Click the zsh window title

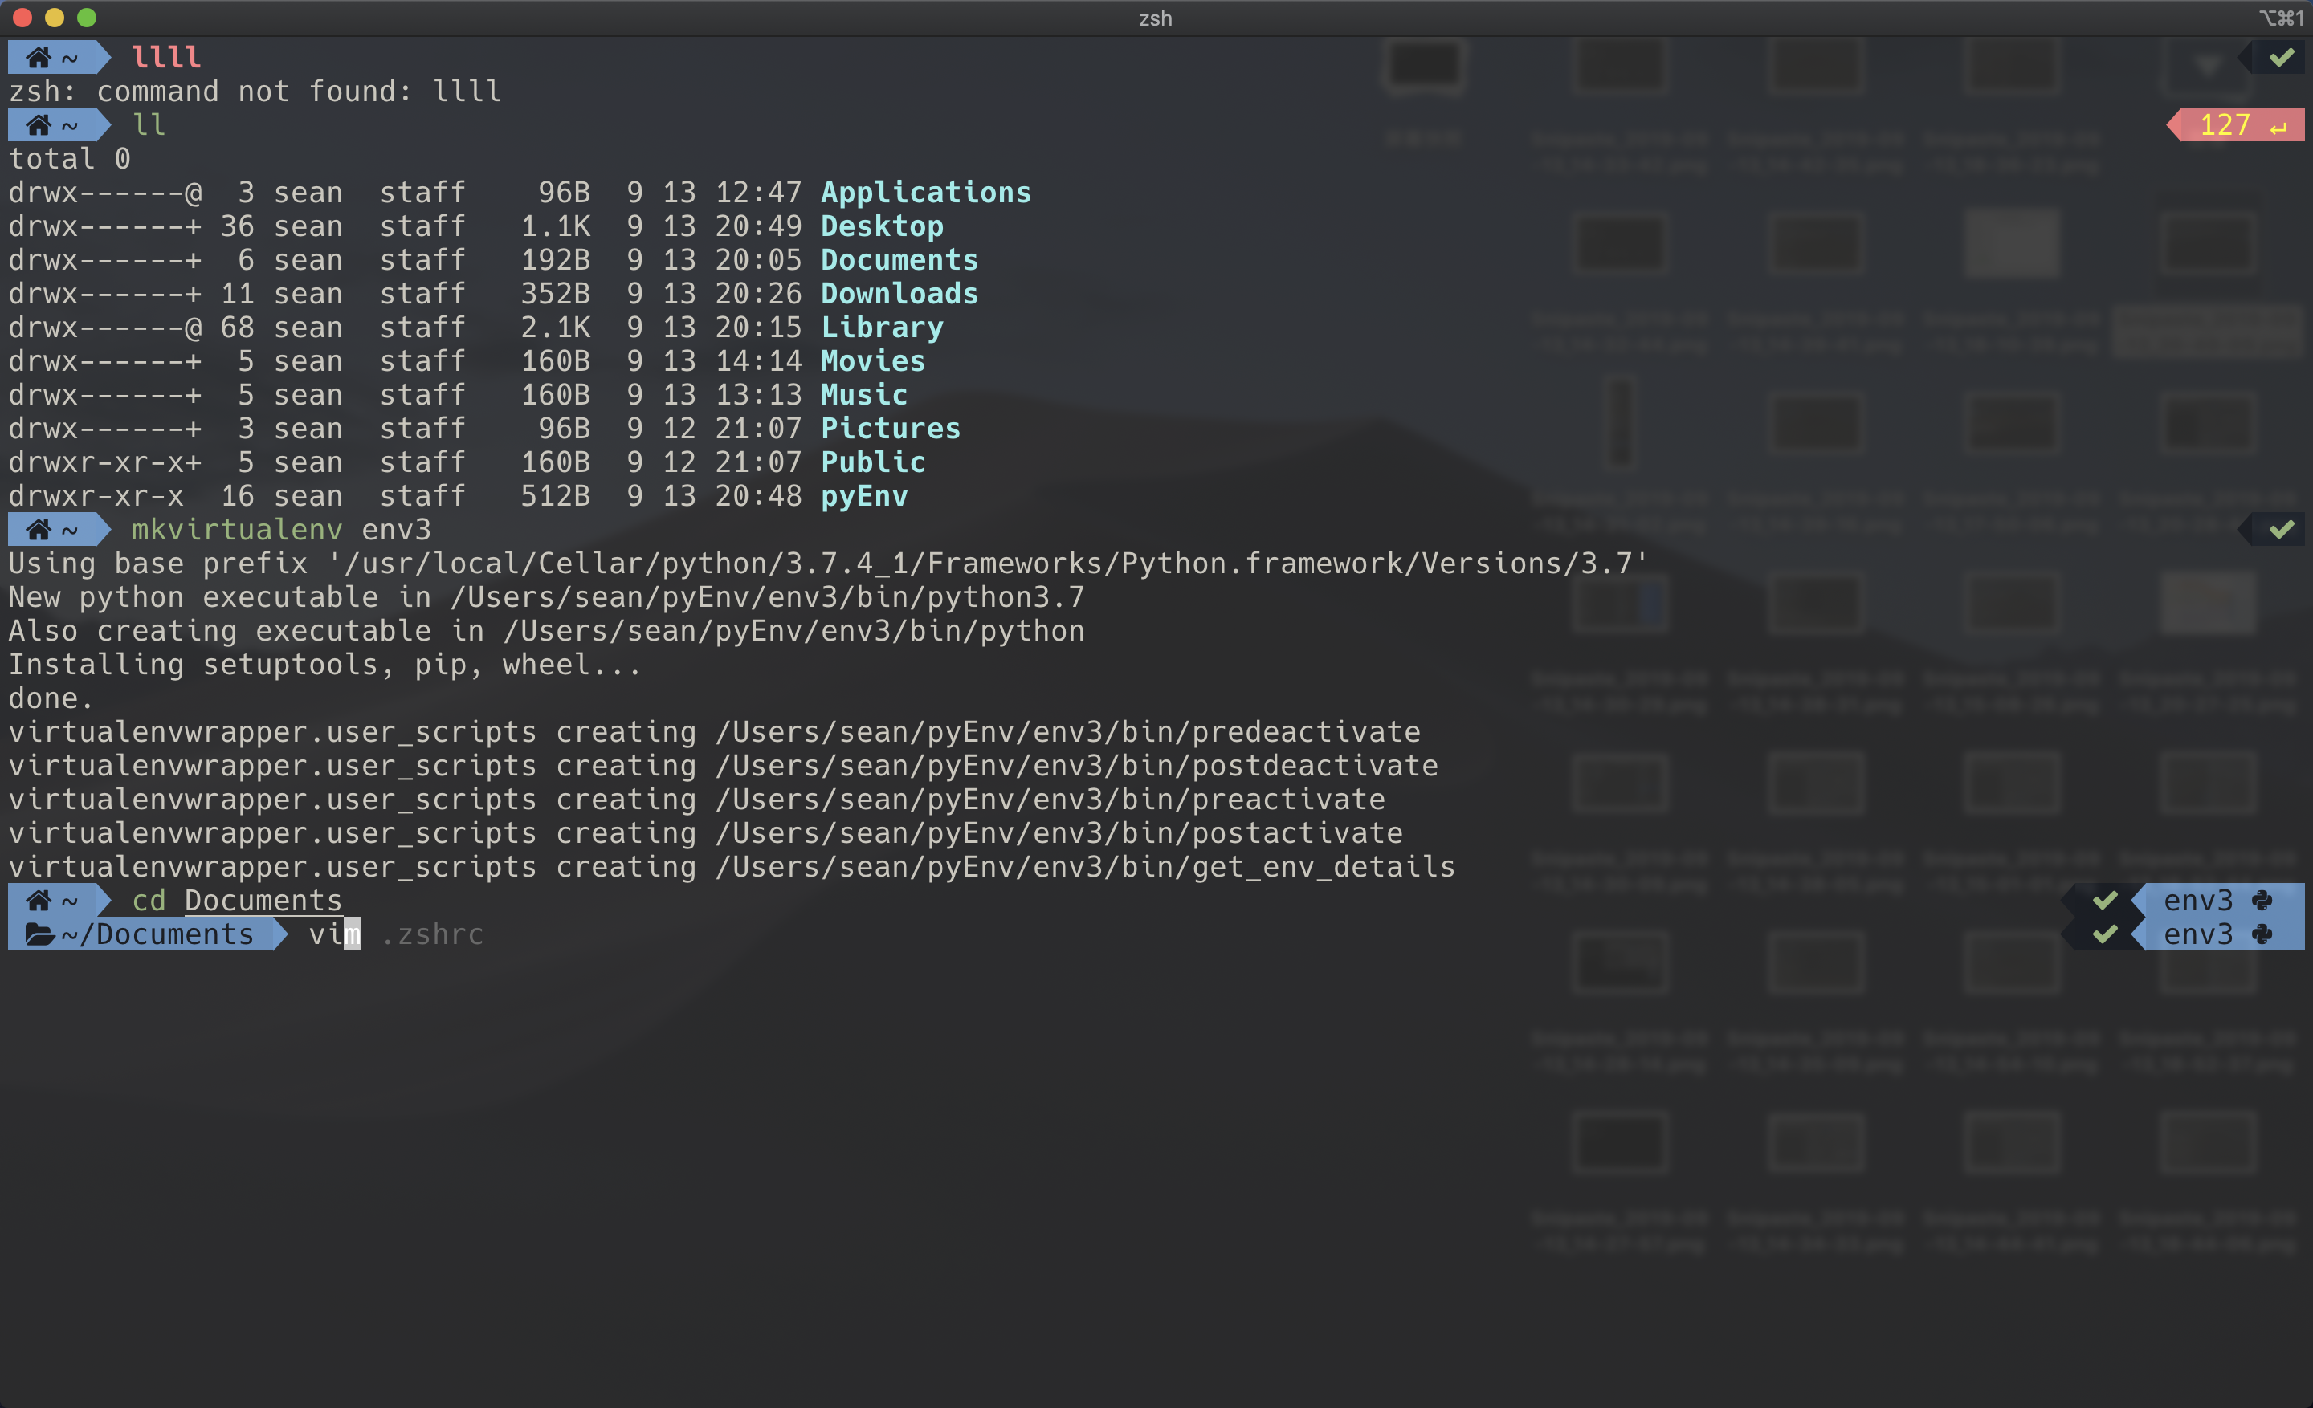(x=1156, y=18)
